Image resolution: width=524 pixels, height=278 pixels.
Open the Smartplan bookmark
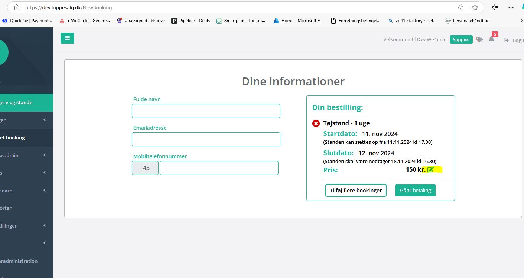click(241, 21)
